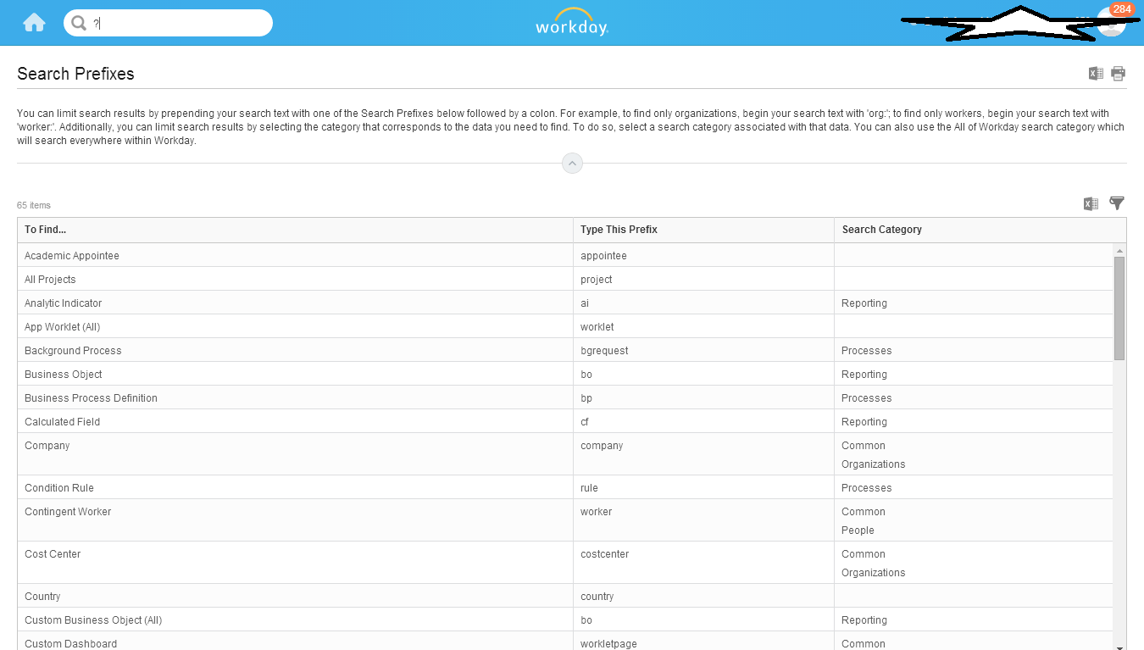Toggle sorting on the Search Category column
This screenshot has height=650, width=1144.
click(x=881, y=230)
